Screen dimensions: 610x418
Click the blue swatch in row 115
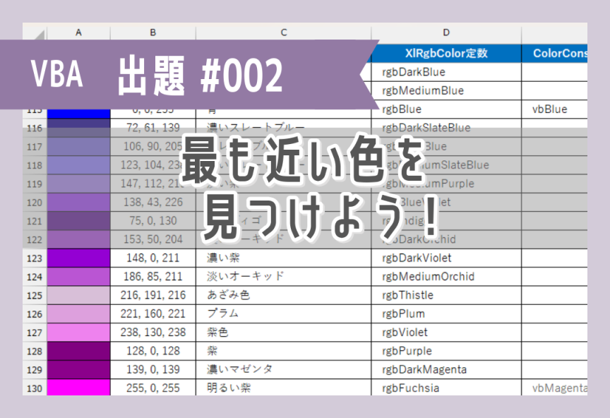[x=78, y=114]
